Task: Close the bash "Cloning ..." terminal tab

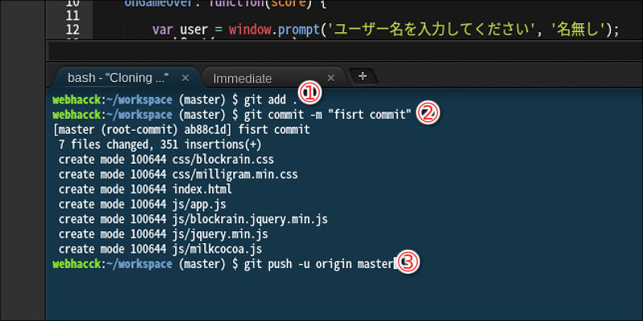Action: tap(185, 78)
